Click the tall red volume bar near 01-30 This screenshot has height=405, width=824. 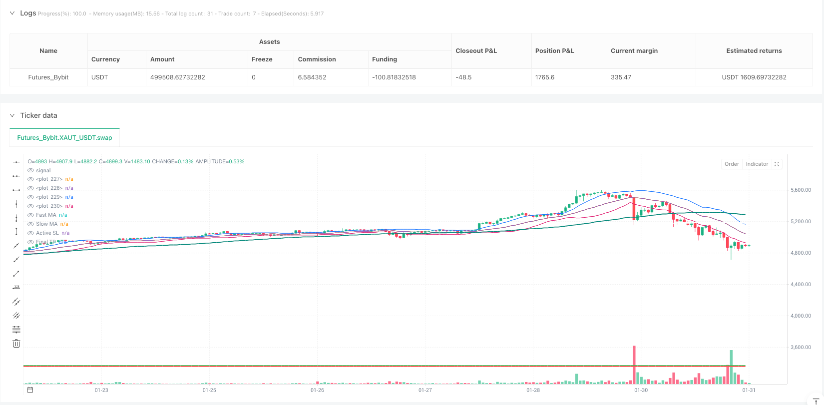634,365
